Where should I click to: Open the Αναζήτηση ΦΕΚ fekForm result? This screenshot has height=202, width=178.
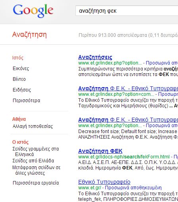[x=100, y=151]
